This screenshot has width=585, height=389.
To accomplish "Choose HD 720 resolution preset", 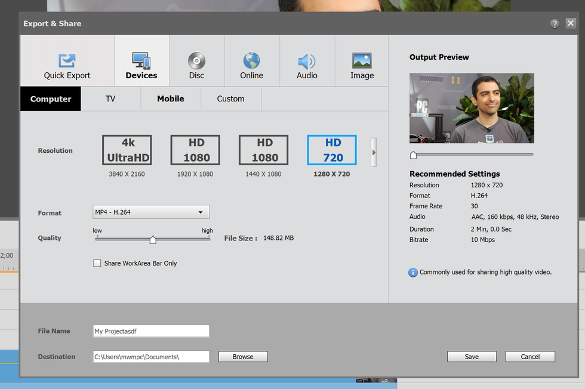I will 332,150.
